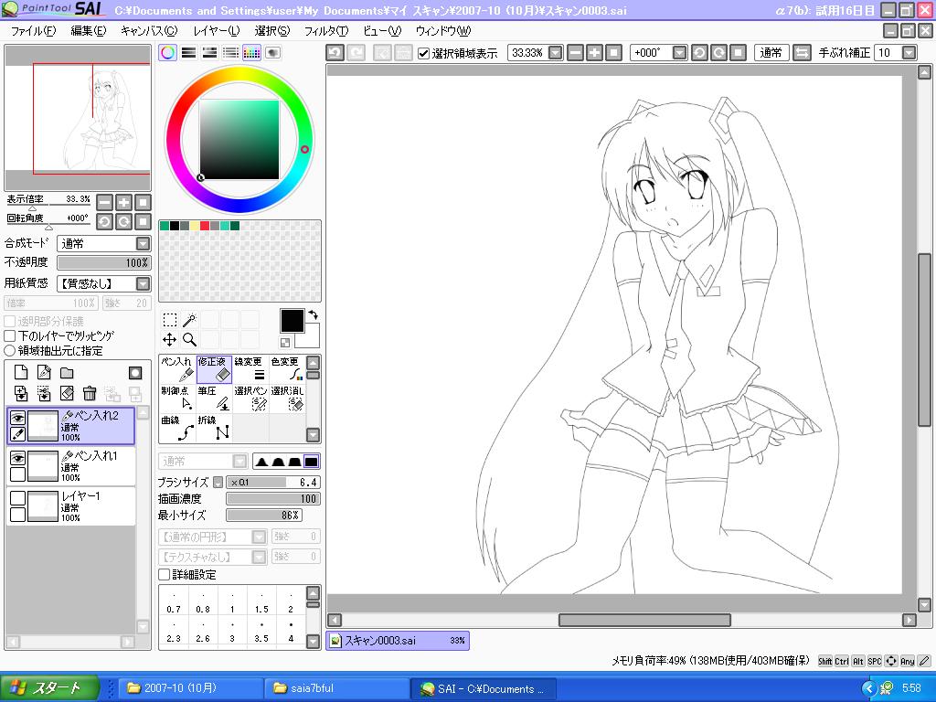Create a new normal layer
Screen dimensions: 936x702
[x=21, y=373]
